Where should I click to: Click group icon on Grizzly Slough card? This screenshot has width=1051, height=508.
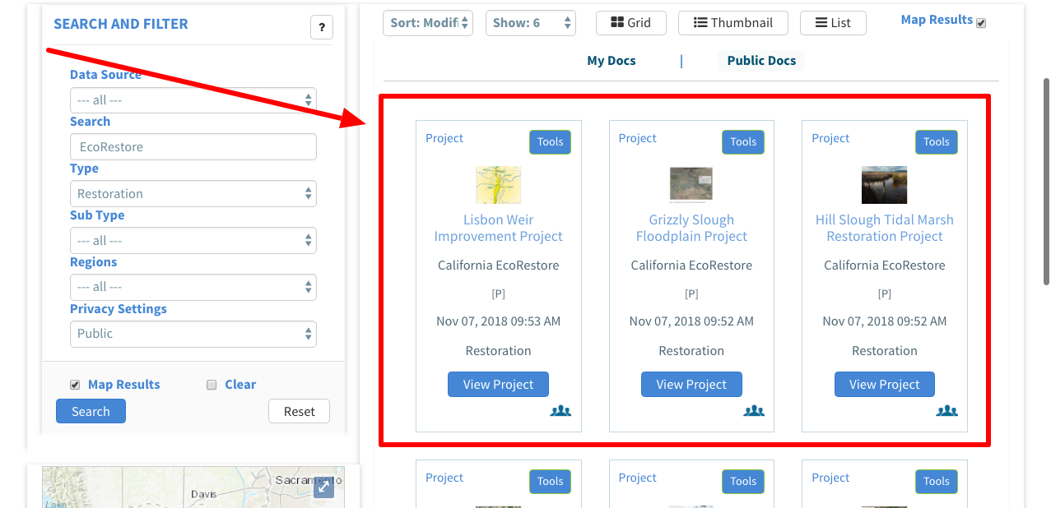click(754, 411)
